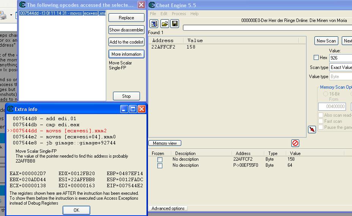This screenshot has height=216, width=352.
Task: Click the Memory view button
Action: pyautogui.click(x=165, y=143)
